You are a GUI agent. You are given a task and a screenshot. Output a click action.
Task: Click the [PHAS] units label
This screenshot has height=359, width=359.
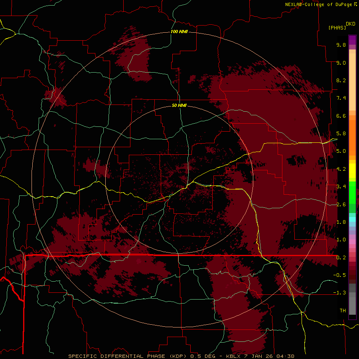click(x=337, y=28)
